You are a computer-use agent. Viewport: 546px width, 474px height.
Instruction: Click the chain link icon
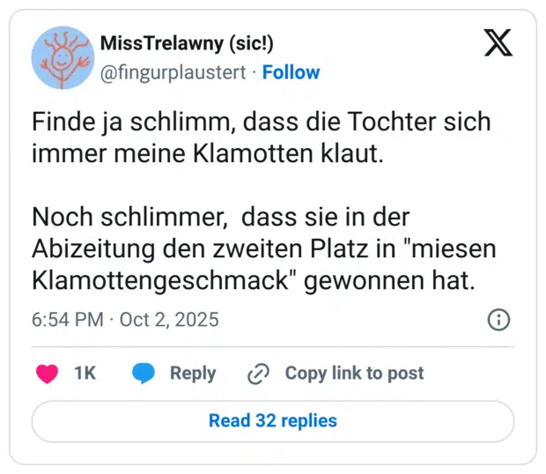tap(258, 374)
